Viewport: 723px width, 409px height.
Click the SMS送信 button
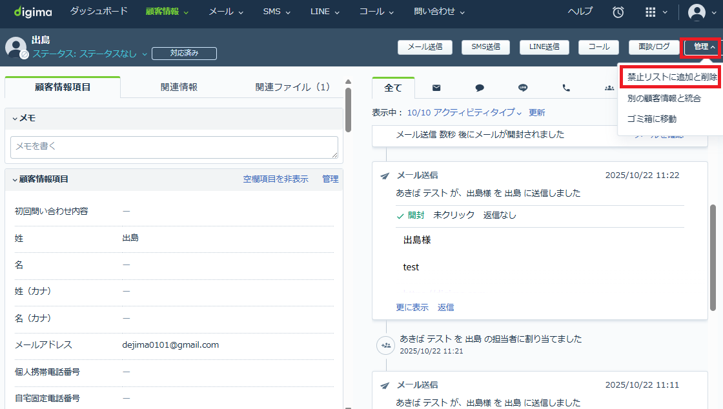pyautogui.click(x=485, y=47)
